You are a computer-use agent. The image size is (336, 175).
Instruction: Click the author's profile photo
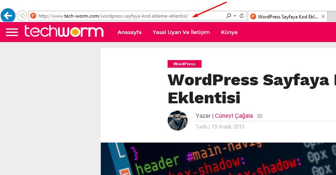178,121
